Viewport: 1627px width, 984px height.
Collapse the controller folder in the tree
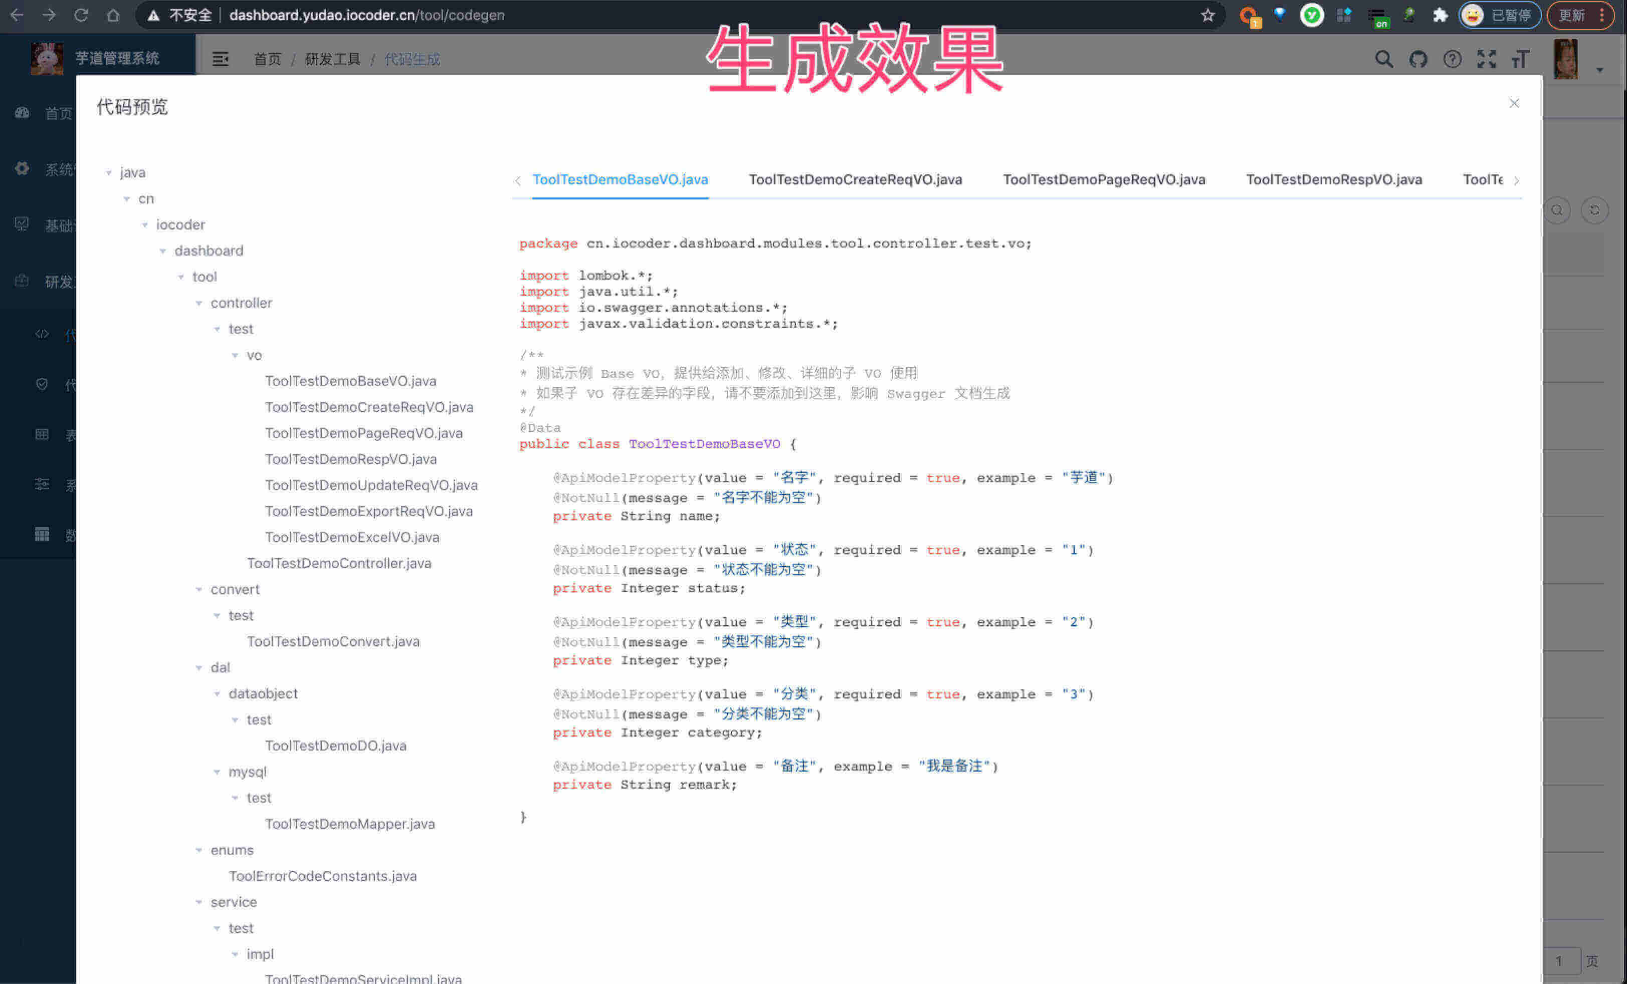(199, 303)
